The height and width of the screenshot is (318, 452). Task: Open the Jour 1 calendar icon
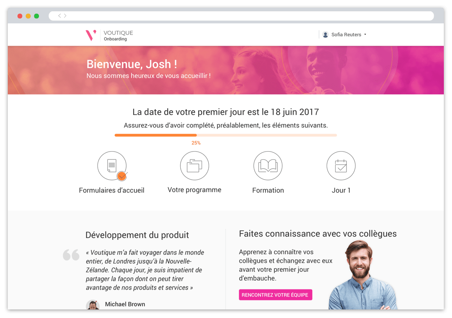341,166
